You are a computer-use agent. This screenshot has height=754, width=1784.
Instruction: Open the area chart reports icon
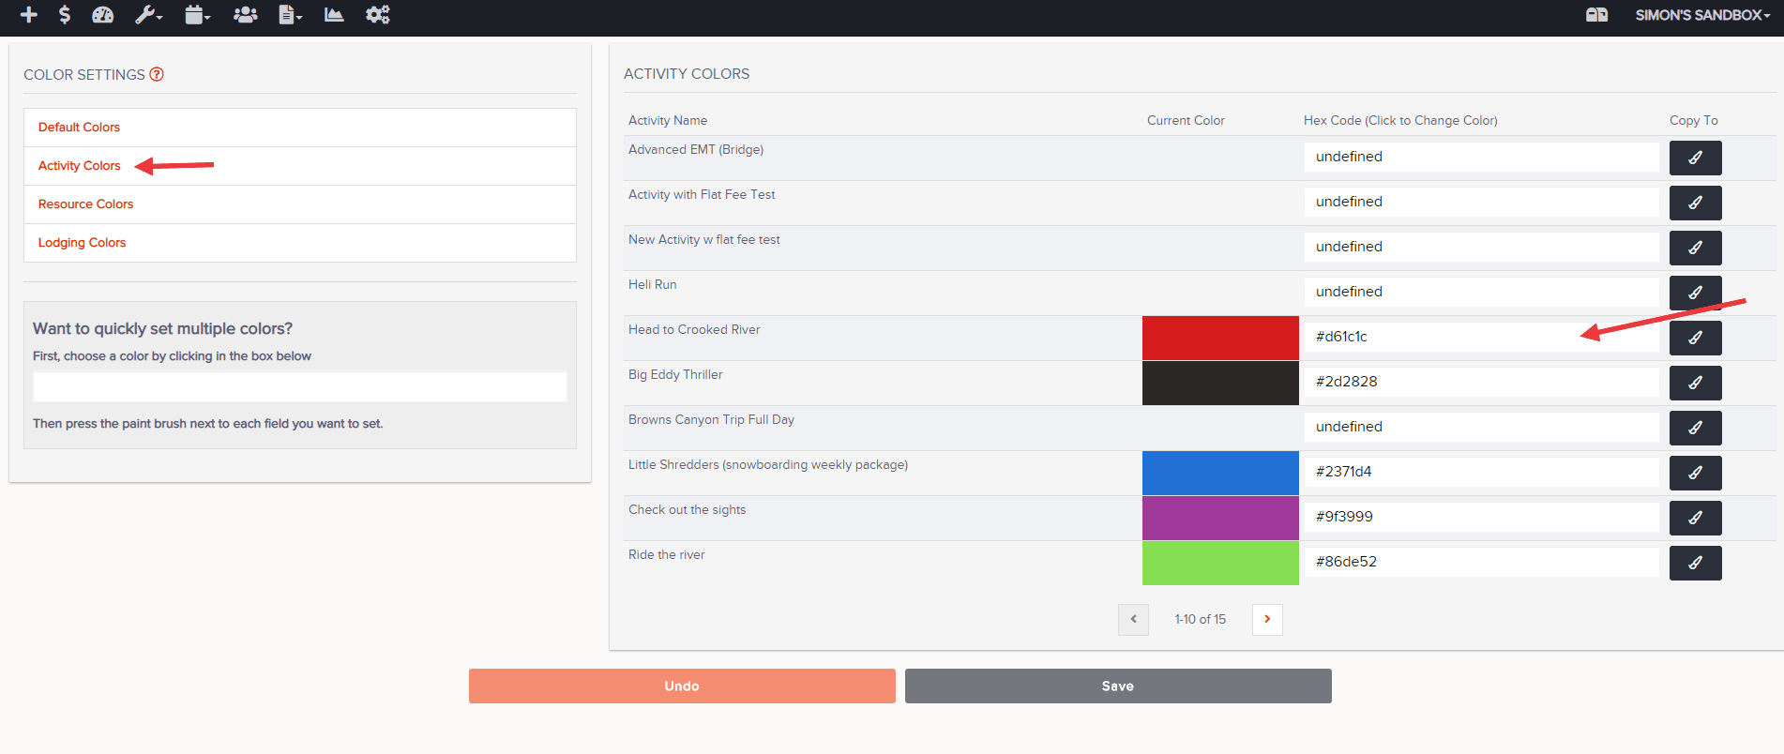click(x=334, y=14)
